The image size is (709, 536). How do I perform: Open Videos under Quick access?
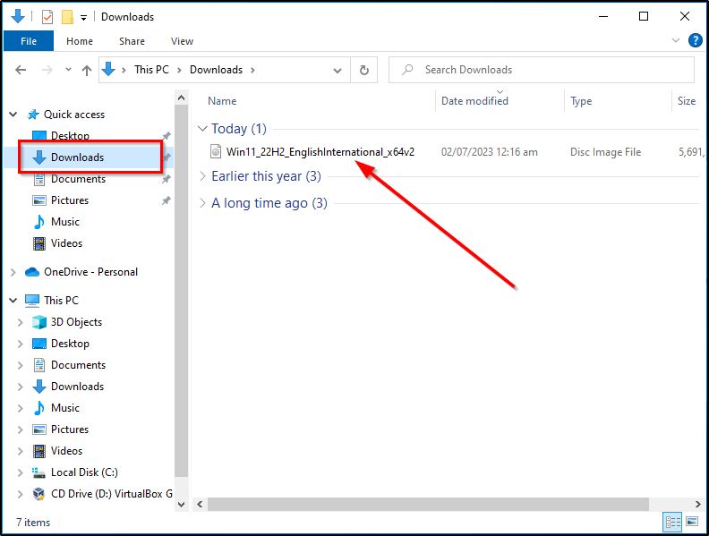point(66,243)
